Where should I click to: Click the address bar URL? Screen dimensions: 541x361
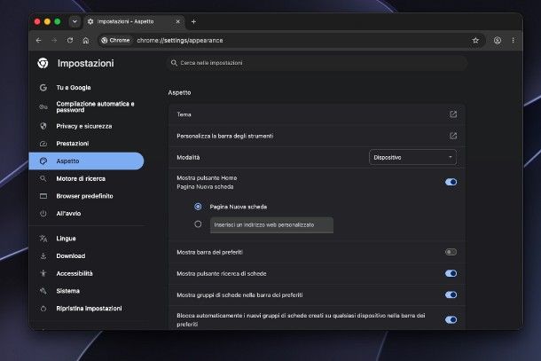[x=180, y=41]
